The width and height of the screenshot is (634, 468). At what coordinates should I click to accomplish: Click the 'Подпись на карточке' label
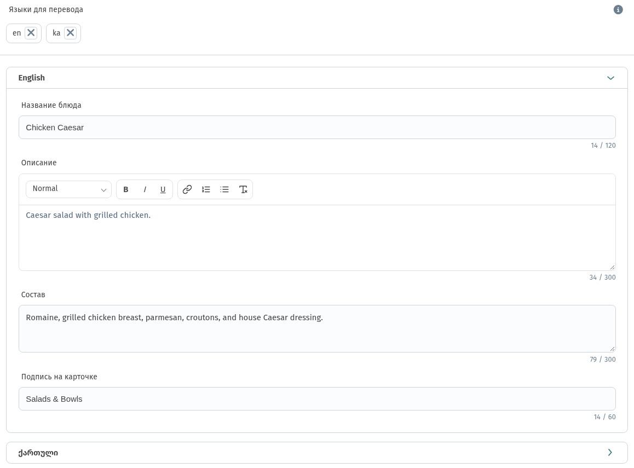click(x=59, y=377)
